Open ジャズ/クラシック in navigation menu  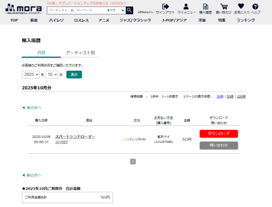tap(135, 20)
